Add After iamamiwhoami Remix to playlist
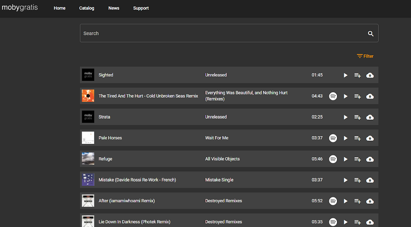This screenshot has height=227, width=411. click(x=358, y=201)
